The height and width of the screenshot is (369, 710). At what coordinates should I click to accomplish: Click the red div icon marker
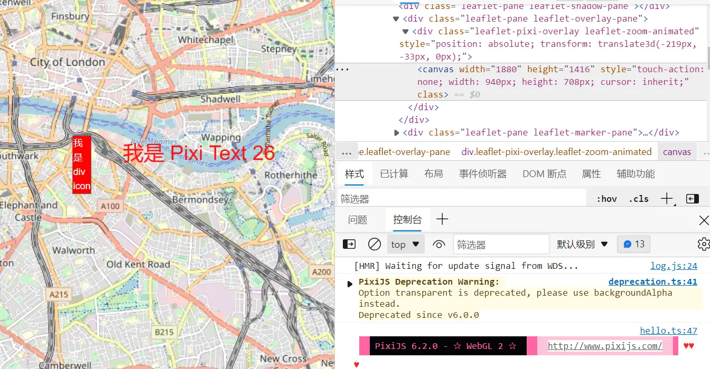click(82, 164)
